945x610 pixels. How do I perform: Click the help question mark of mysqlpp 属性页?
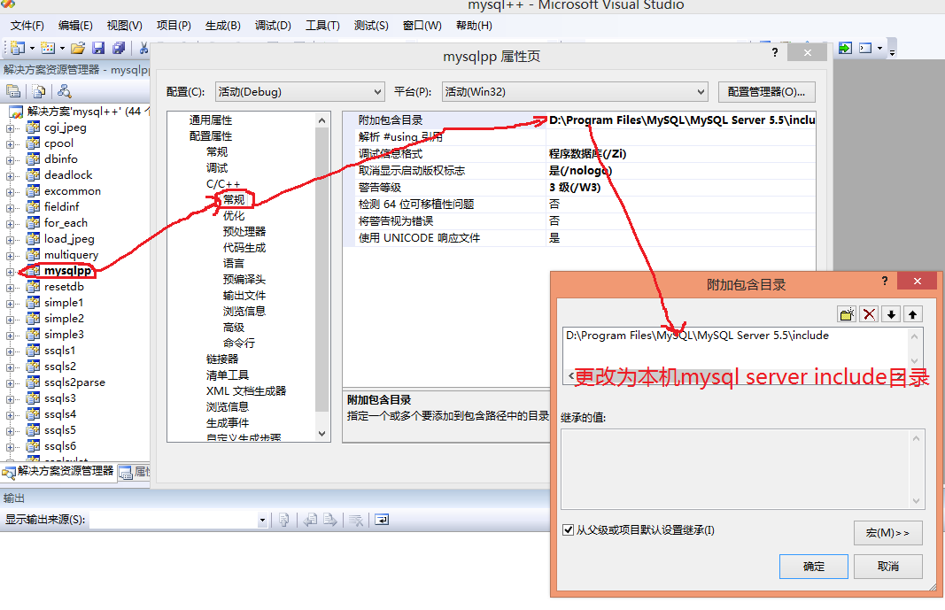coord(774,53)
